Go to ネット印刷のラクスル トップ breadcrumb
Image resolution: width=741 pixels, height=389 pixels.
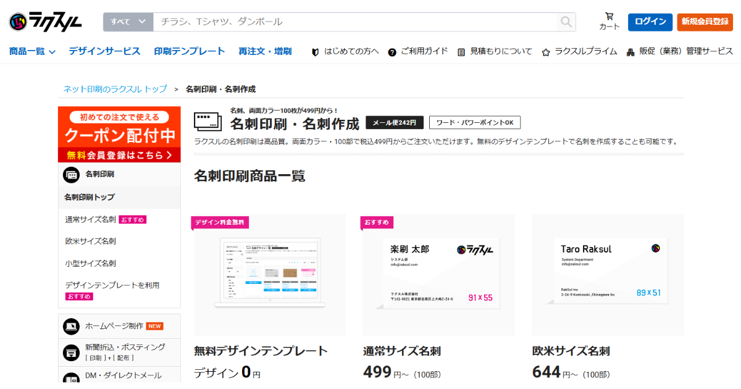click(115, 89)
